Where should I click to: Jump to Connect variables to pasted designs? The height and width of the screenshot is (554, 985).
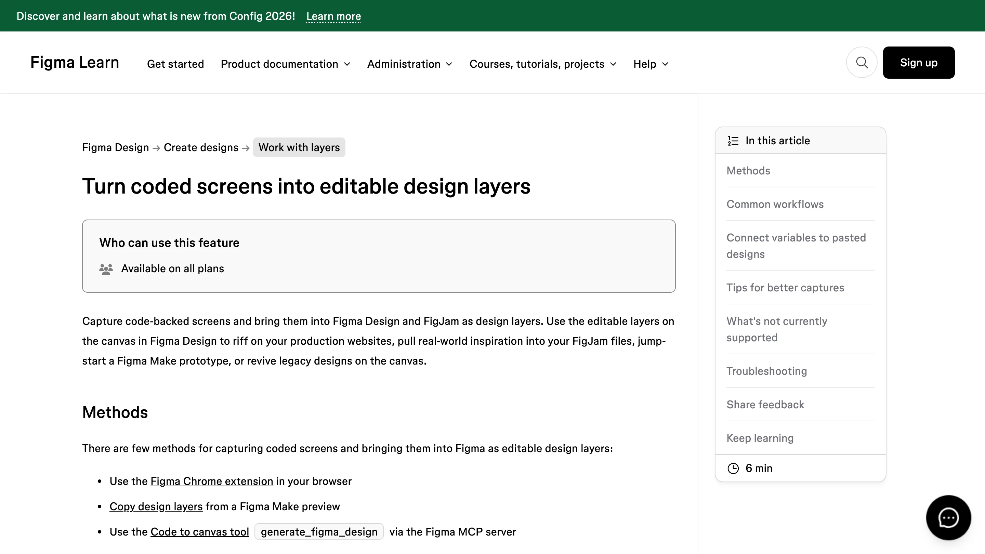pyautogui.click(x=796, y=246)
